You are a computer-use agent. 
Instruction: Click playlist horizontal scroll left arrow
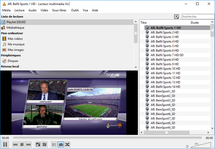tap(141, 133)
